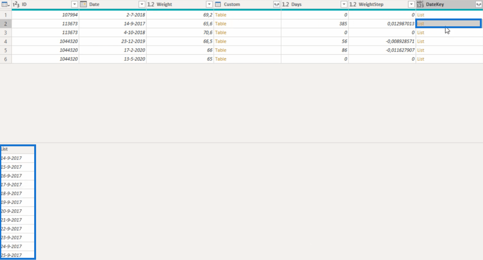The image size is (483, 260).
Task: Select the Date column header
Action: point(113,4)
